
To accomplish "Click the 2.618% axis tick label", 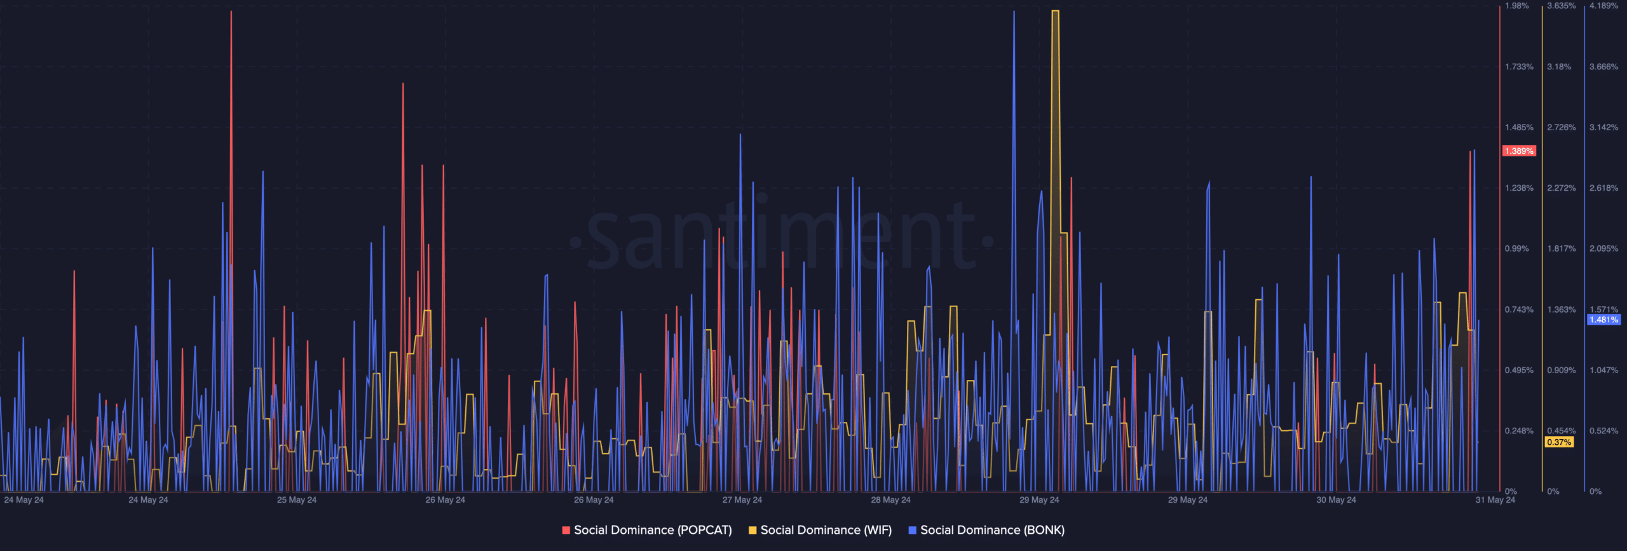I will pos(1604,188).
